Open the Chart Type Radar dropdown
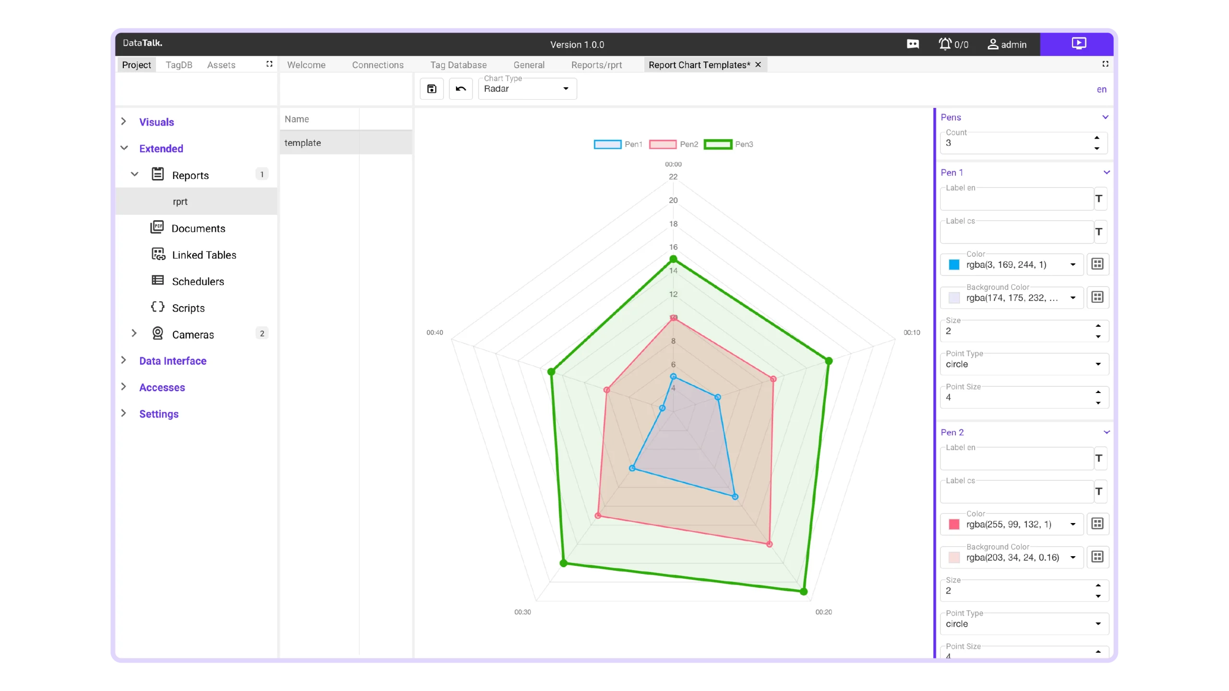 [x=528, y=89]
